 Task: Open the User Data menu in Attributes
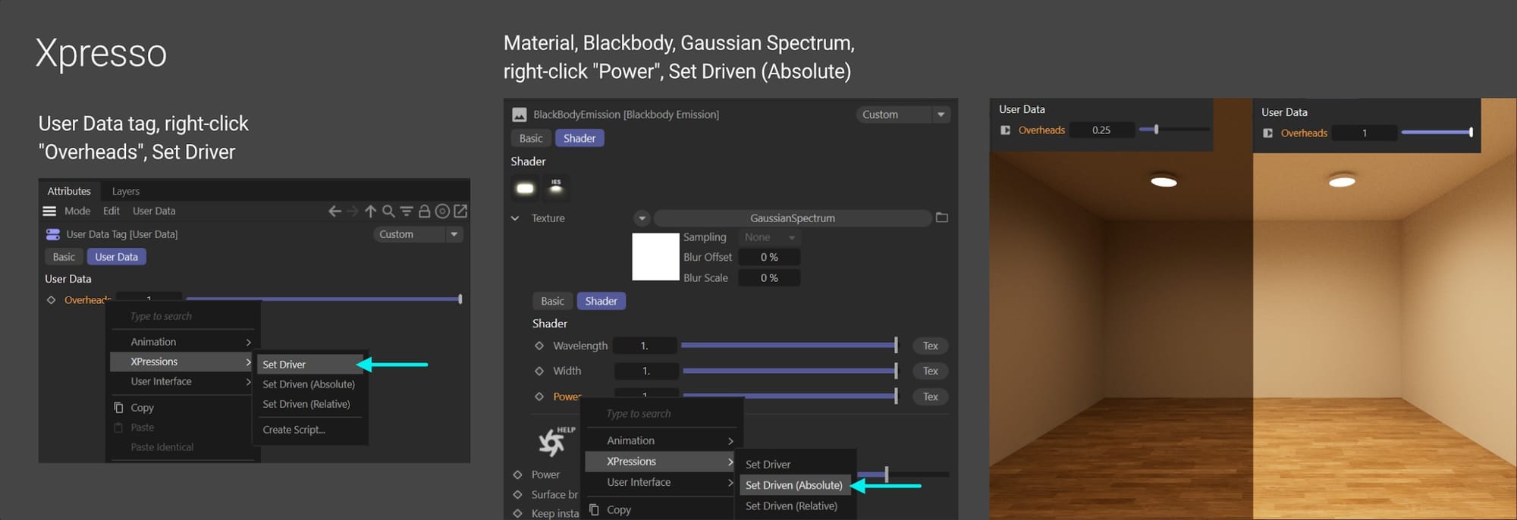tap(154, 211)
